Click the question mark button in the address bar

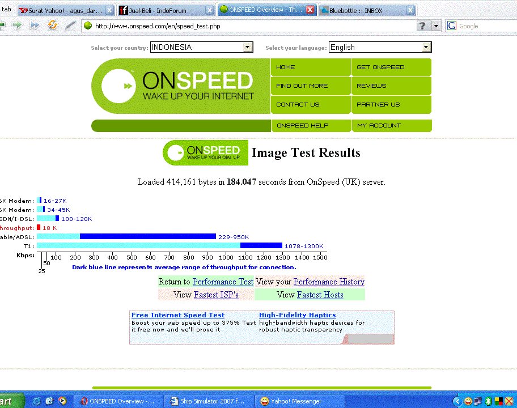pos(422,25)
